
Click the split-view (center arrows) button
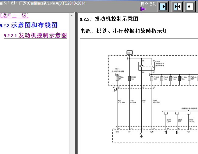(x=177, y=6)
